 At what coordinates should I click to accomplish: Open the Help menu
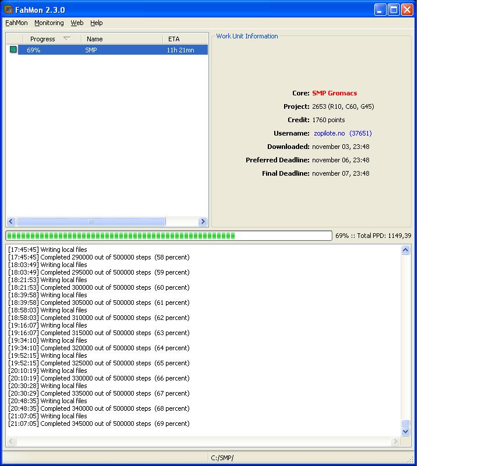[x=97, y=23]
